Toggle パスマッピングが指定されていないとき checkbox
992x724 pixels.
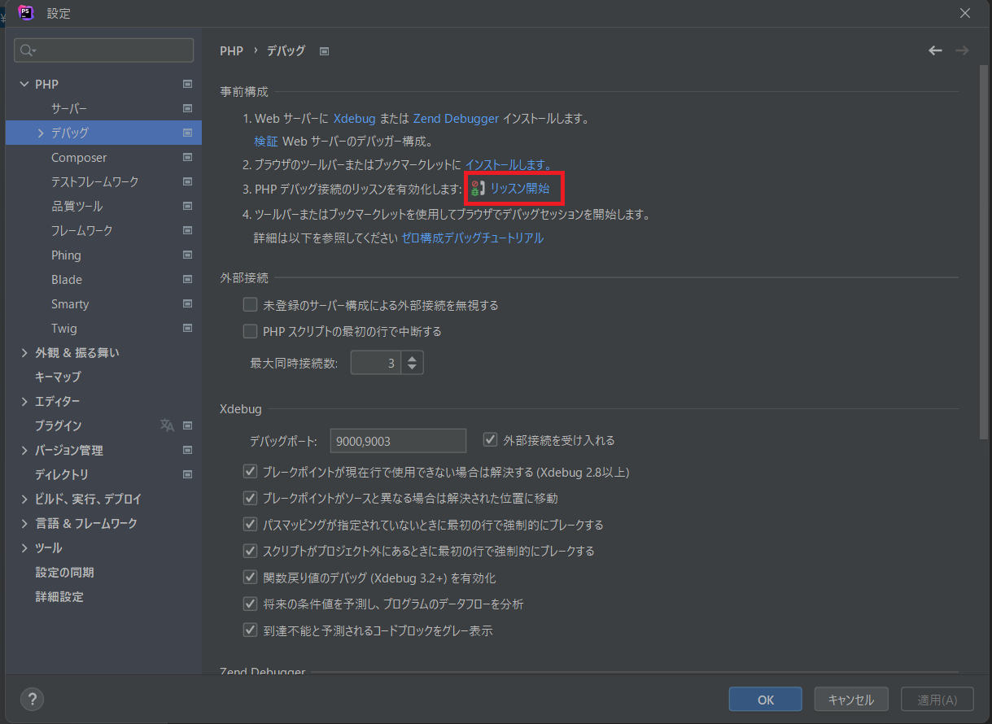coord(250,525)
